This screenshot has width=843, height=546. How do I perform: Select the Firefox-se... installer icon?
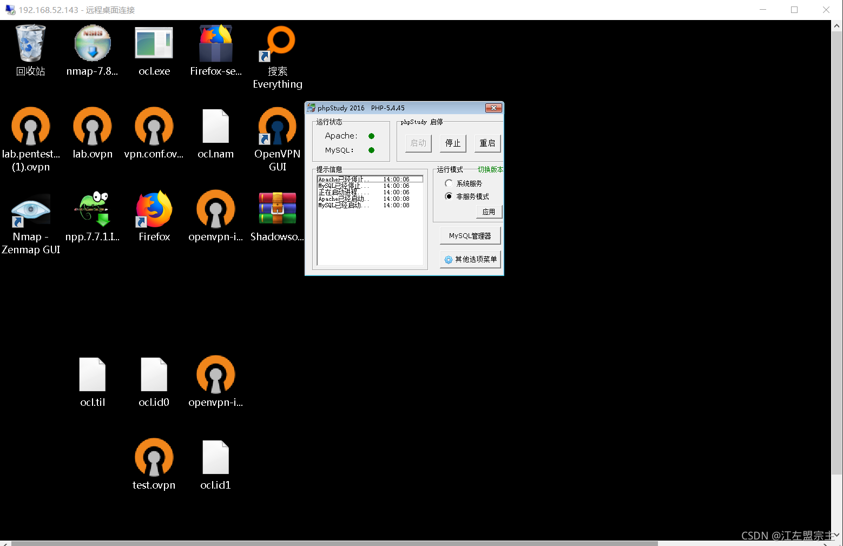(x=216, y=50)
